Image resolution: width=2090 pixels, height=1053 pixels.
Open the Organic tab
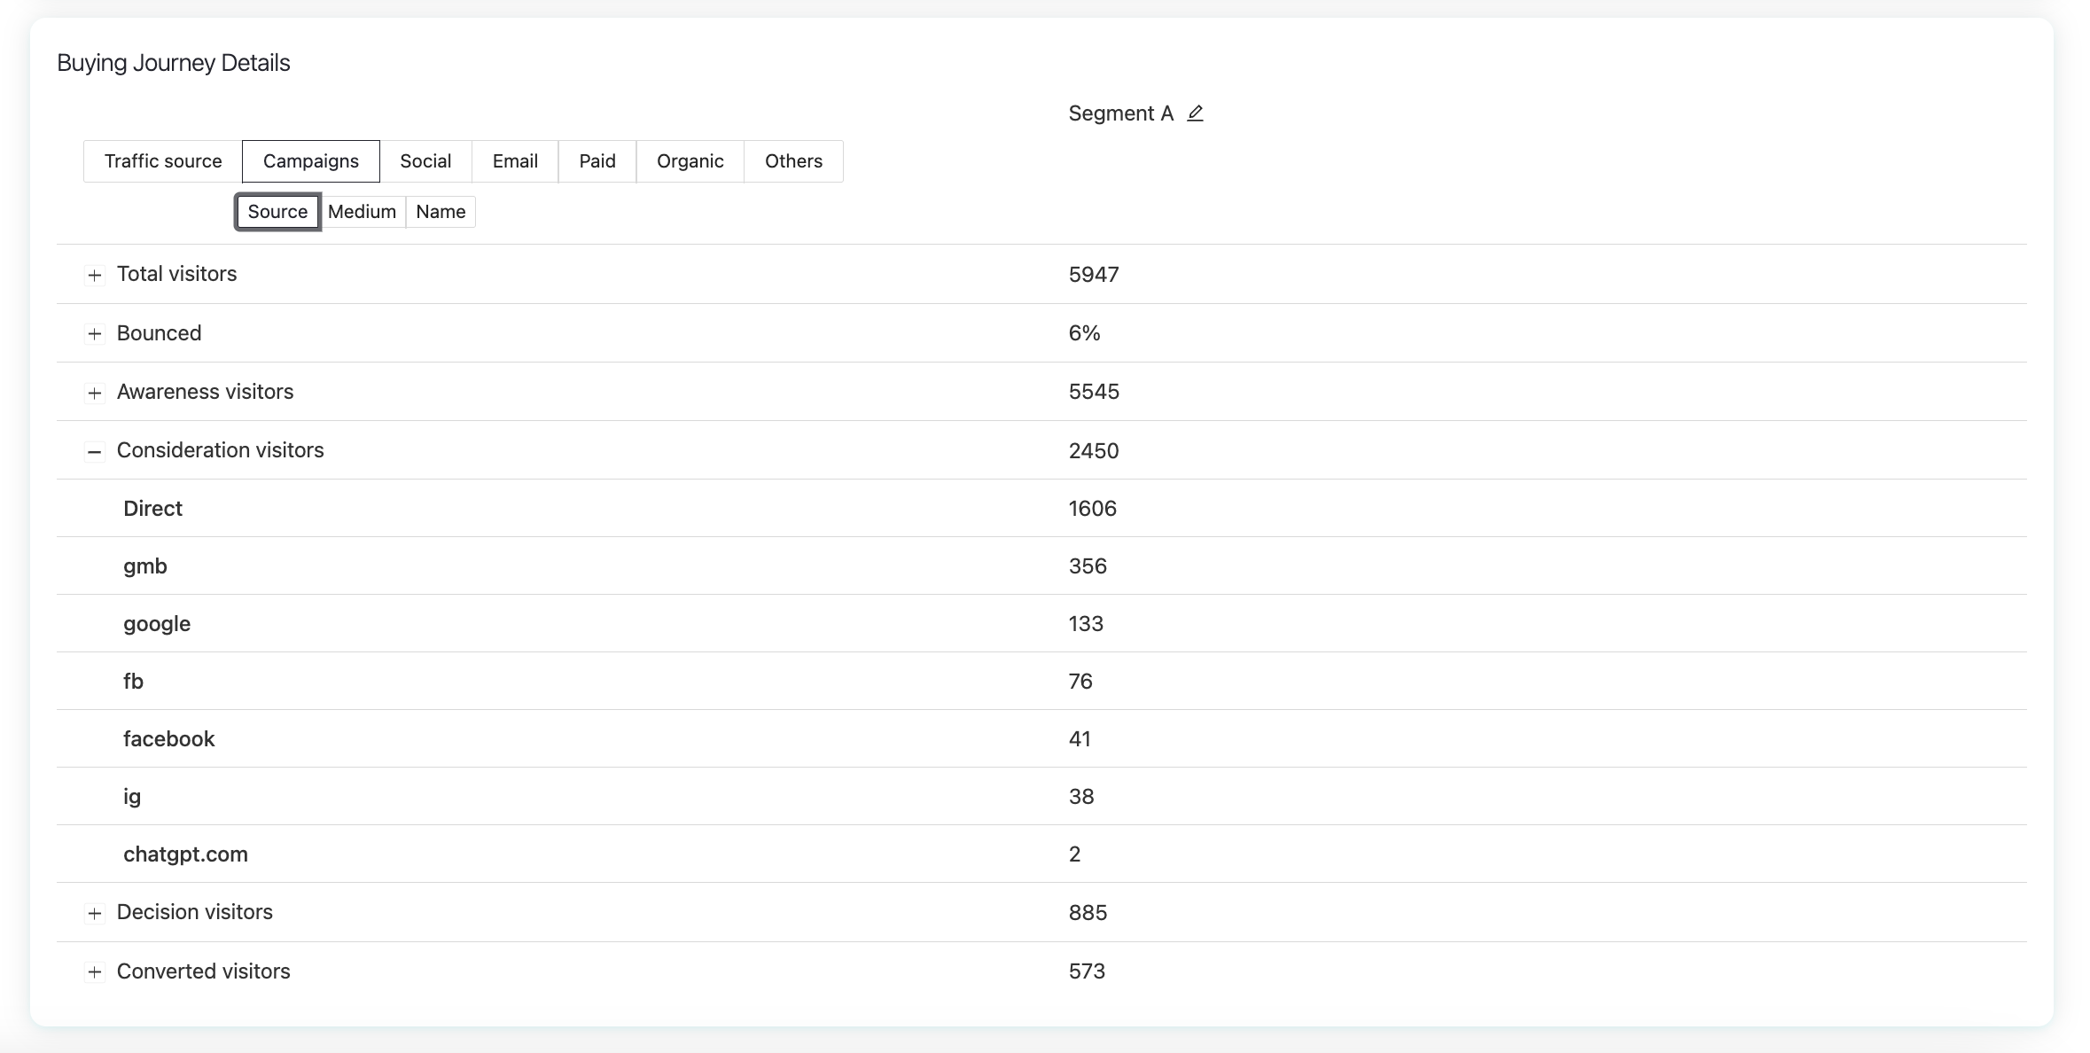pos(690,161)
